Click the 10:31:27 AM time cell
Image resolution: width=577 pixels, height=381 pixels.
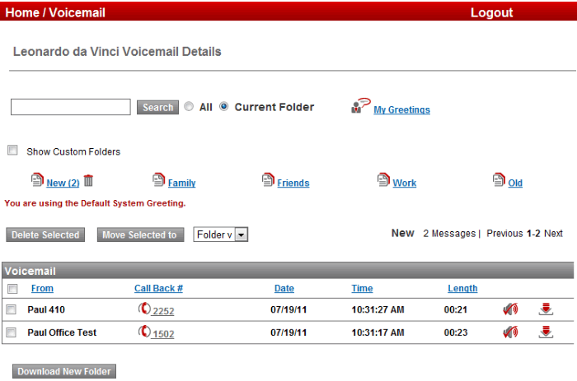(x=378, y=309)
